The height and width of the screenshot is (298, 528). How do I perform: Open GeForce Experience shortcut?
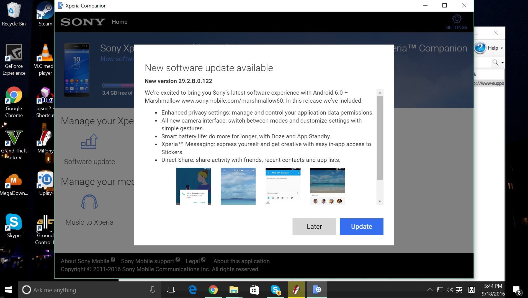coord(14,60)
